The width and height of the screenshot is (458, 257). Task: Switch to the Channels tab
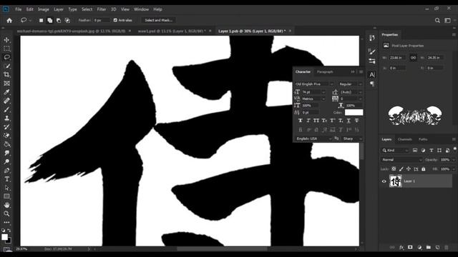(x=405, y=139)
